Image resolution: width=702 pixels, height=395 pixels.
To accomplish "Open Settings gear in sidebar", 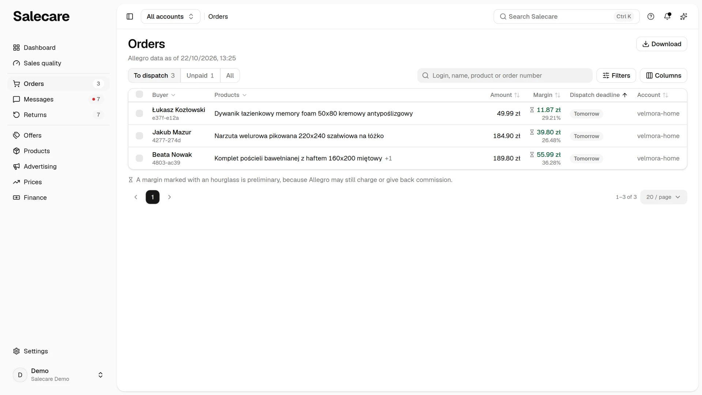I will click(x=58, y=351).
